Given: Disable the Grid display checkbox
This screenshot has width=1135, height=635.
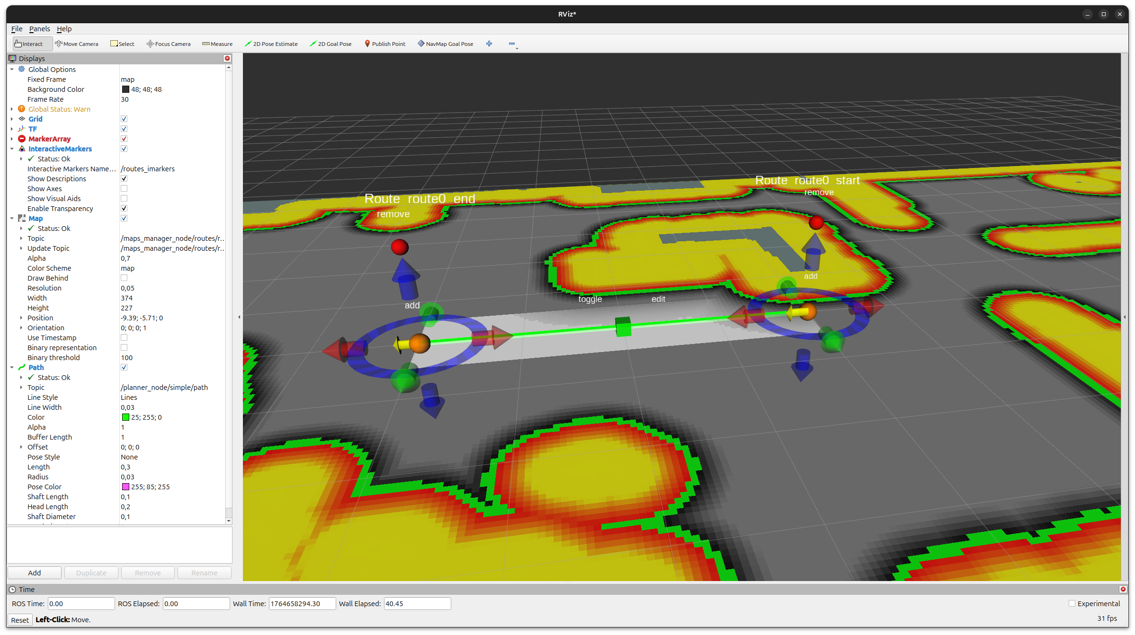Looking at the screenshot, I should pos(124,119).
